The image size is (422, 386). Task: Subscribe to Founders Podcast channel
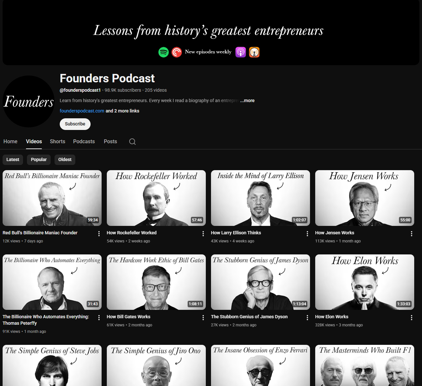75,124
